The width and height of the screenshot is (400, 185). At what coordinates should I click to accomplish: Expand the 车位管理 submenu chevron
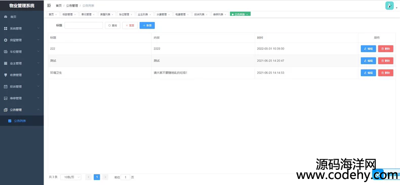[x=38, y=51]
